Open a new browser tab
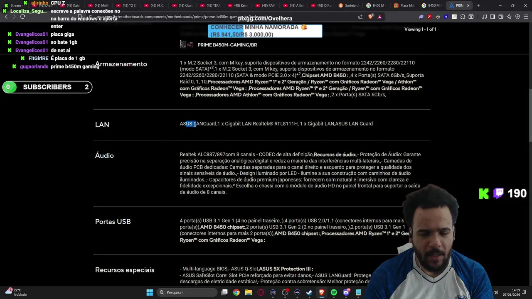This screenshot has height=299, width=532. click(x=478, y=5)
